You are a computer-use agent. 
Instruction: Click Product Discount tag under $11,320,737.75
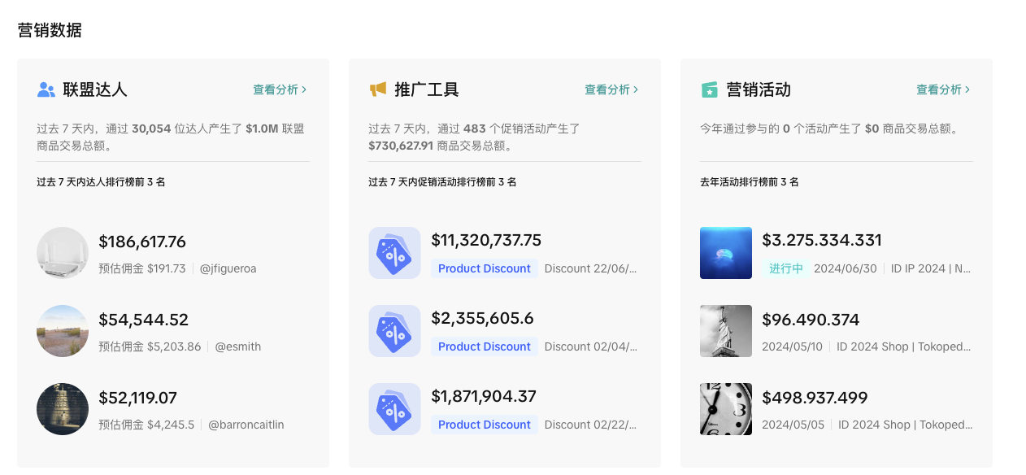484,268
